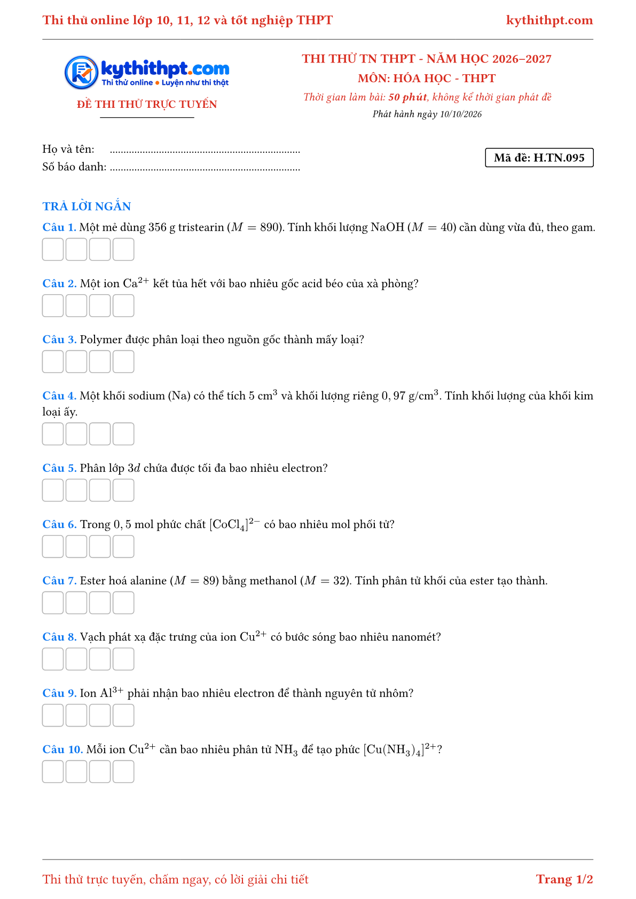Open the kythithpt.com link in the header

pos(549,20)
